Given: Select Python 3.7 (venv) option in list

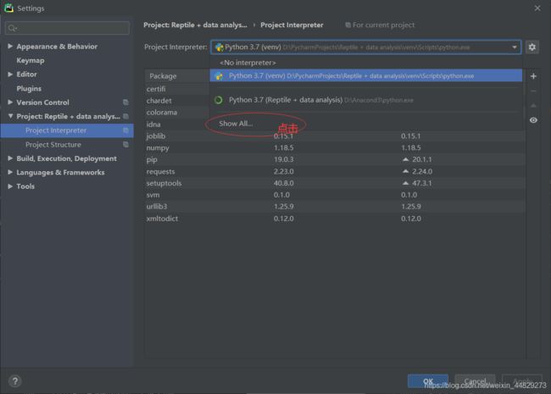Looking at the screenshot, I should pyautogui.click(x=365, y=76).
